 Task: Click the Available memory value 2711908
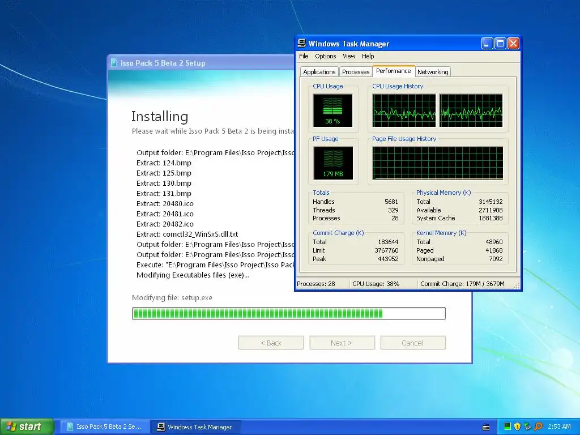click(x=491, y=210)
